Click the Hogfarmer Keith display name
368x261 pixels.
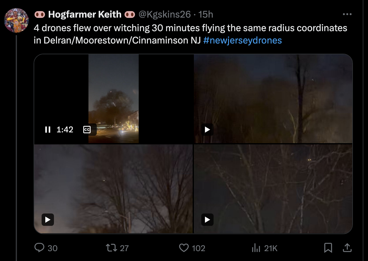85,14
